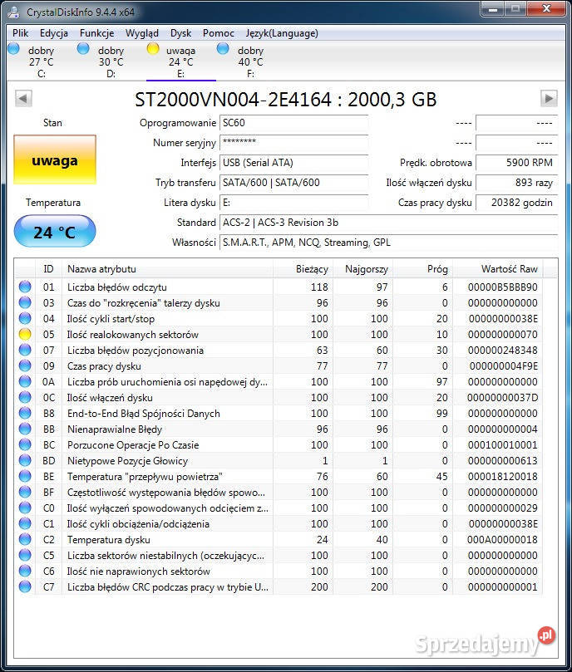The image size is (572, 672).
Task: Click the yellow 'uwaga' health status box
Action: click(x=55, y=160)
